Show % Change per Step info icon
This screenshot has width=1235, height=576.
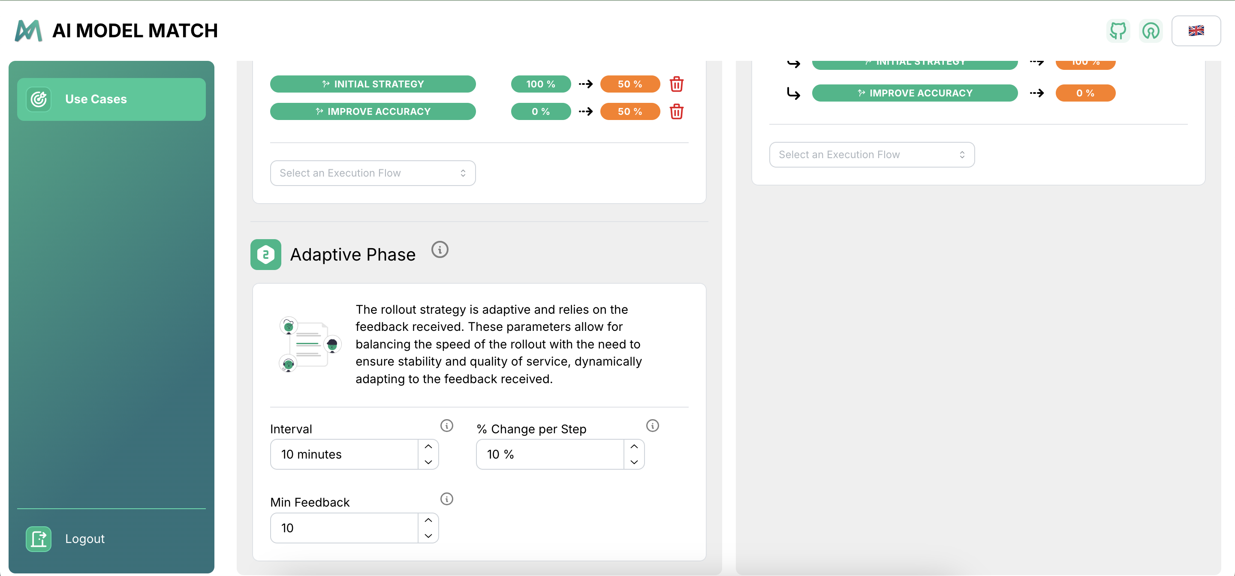coord(652,426)
